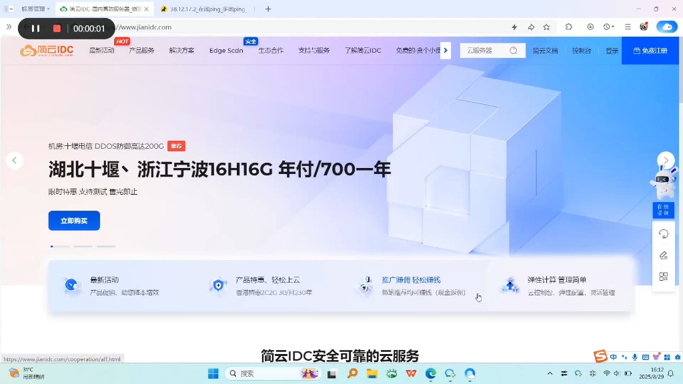Open the extensions puzzle icon
Screen dimensions: 683x384
click(569, 27)
